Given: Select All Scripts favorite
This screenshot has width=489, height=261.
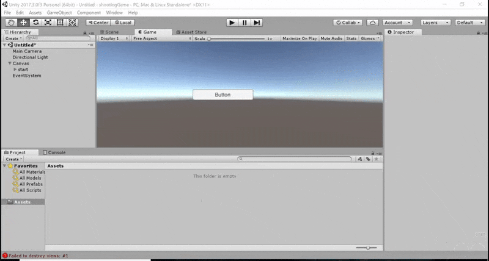Looking at the screenshot, I should coord(27,190).
